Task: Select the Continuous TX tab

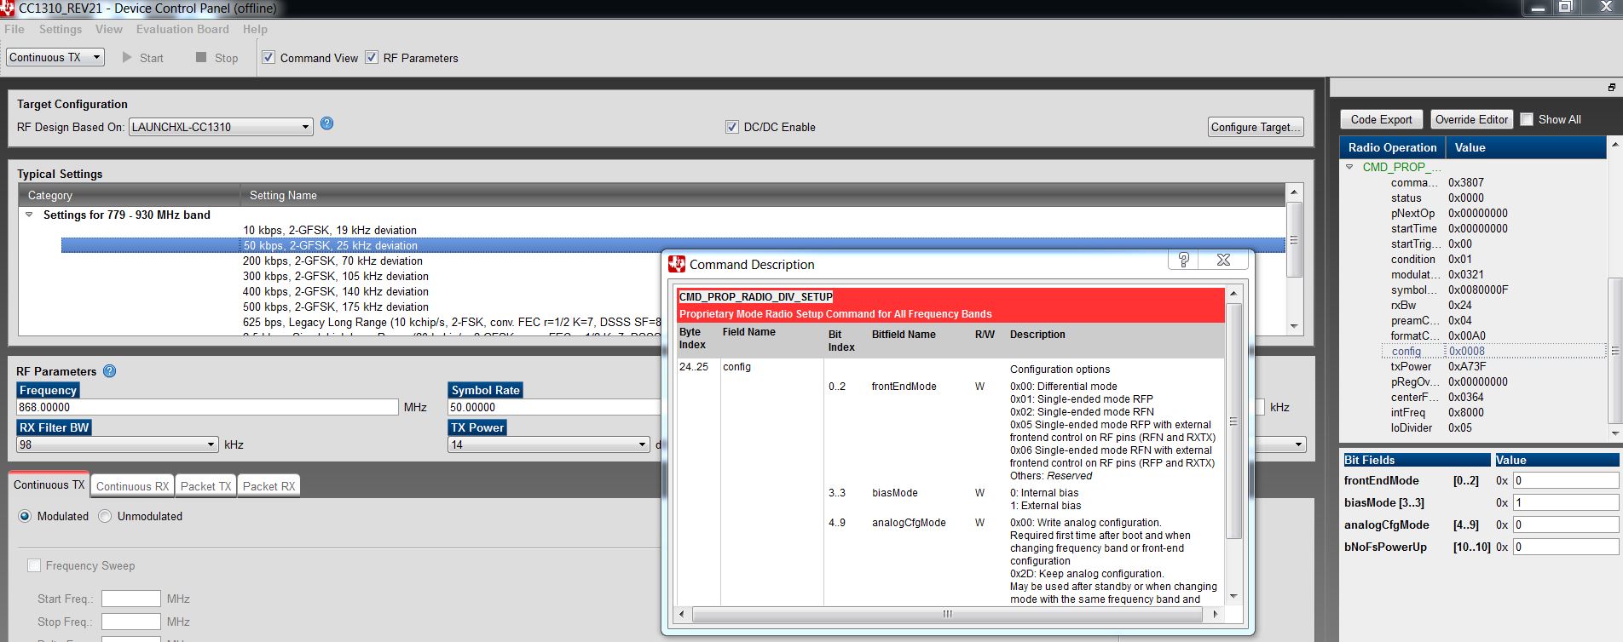Action: pos(49,484)
